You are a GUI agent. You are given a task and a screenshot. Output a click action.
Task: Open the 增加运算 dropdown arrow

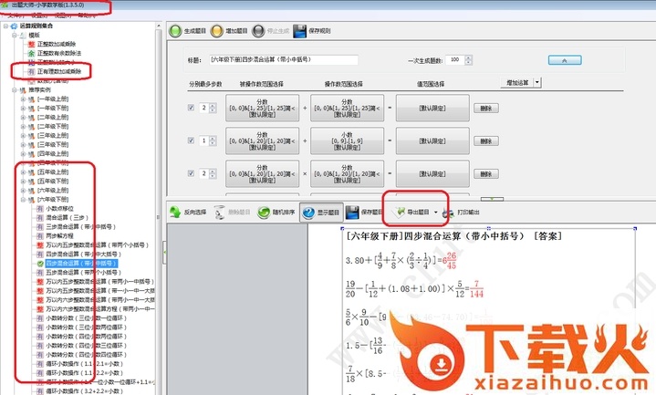pos(537,82)
